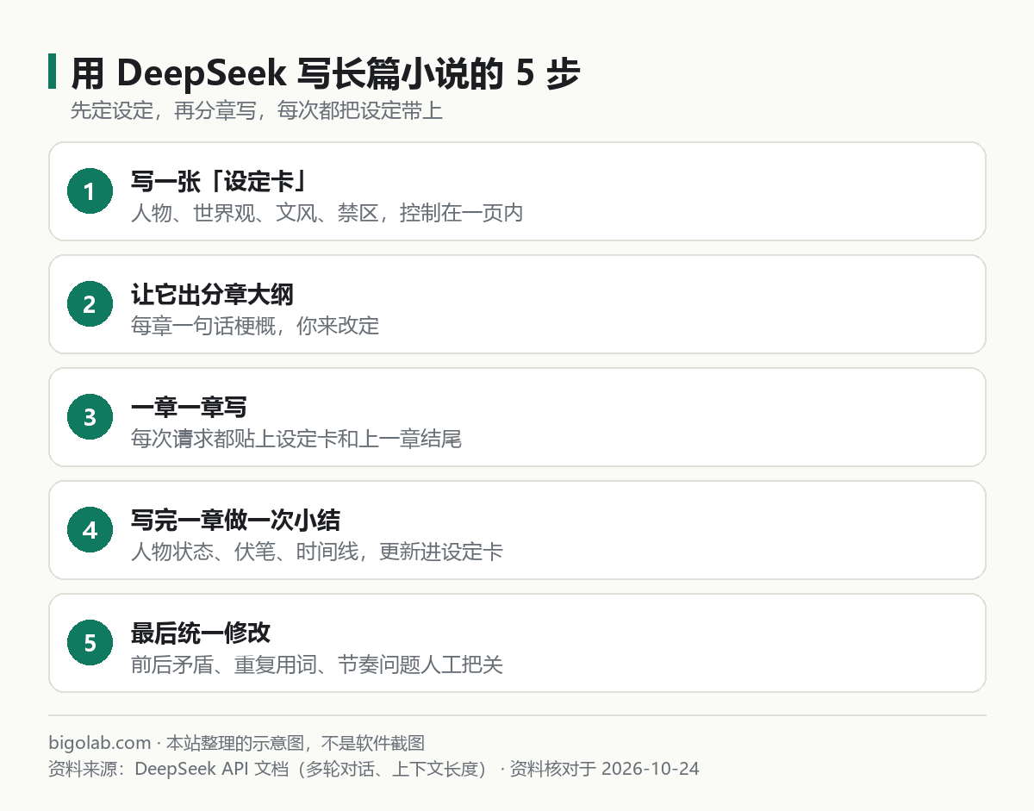Click the line "前后矛盾、重复用词、节奏问题人工把关"
The width and height of the screenshot is (1034, 811).
317,664
